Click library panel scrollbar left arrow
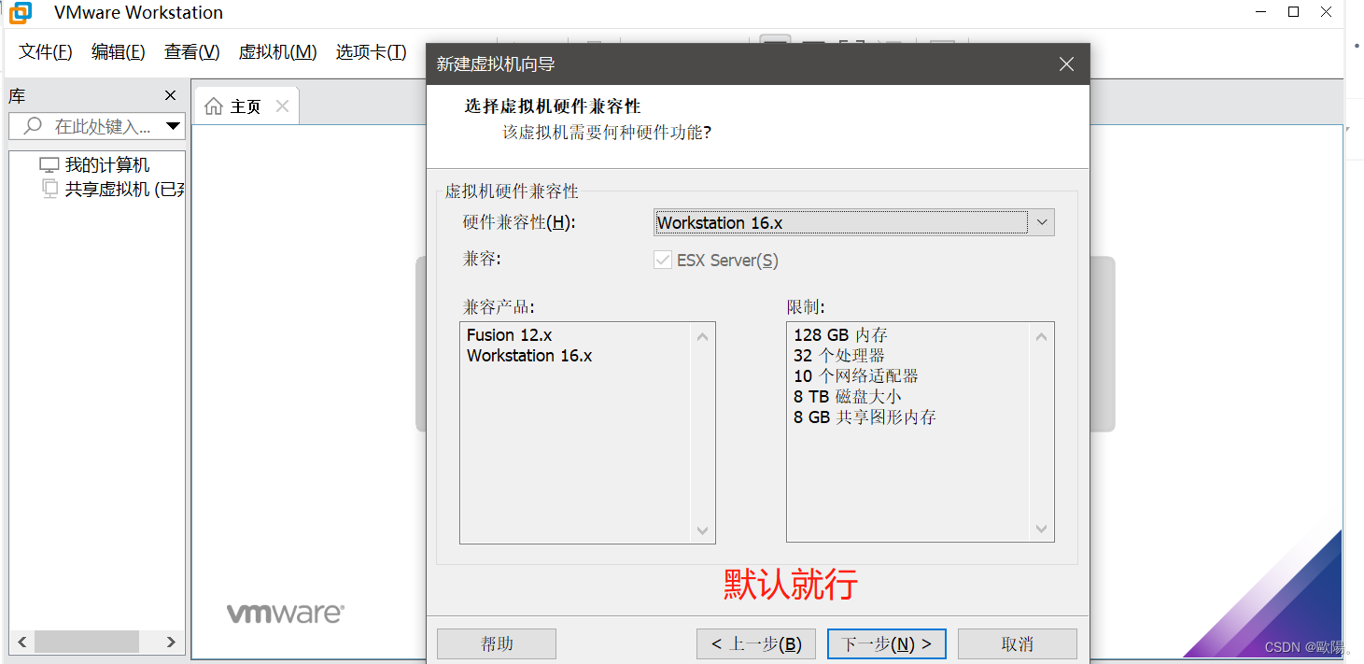This screenshot has width=1364, height=664. [x=22, y=642]
